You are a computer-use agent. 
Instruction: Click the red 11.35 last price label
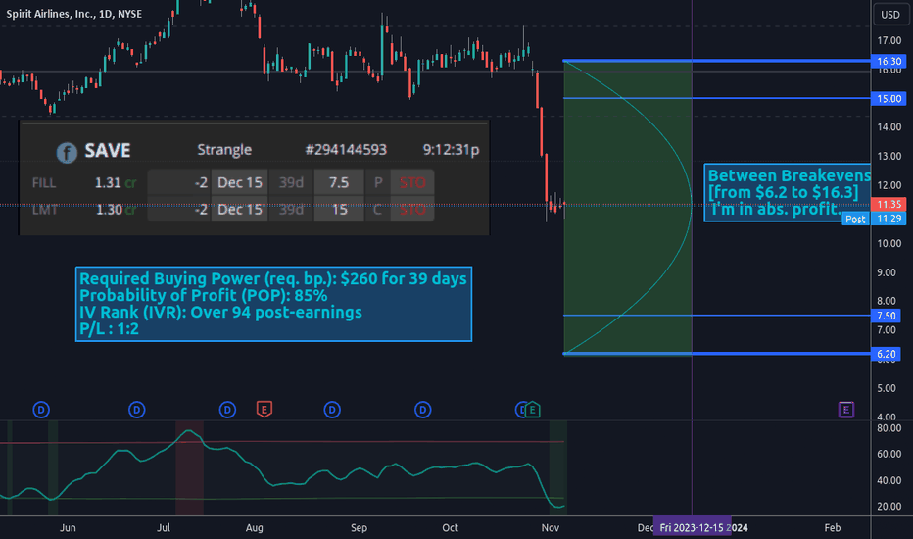[889, 204]
